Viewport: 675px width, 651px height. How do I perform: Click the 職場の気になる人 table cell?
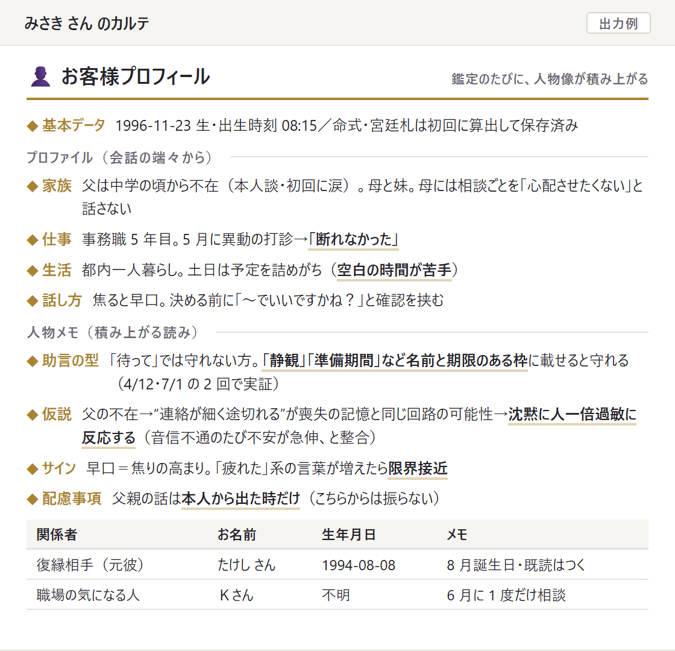(88, 595)
